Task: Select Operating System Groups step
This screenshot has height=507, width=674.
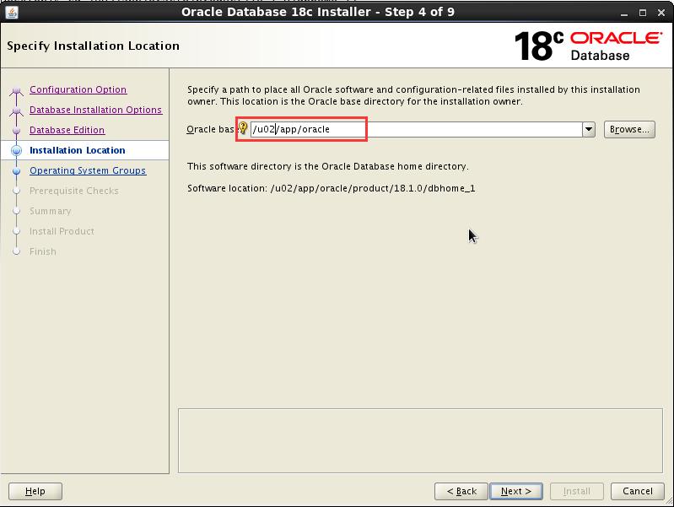Action: [x=88, y=170]
